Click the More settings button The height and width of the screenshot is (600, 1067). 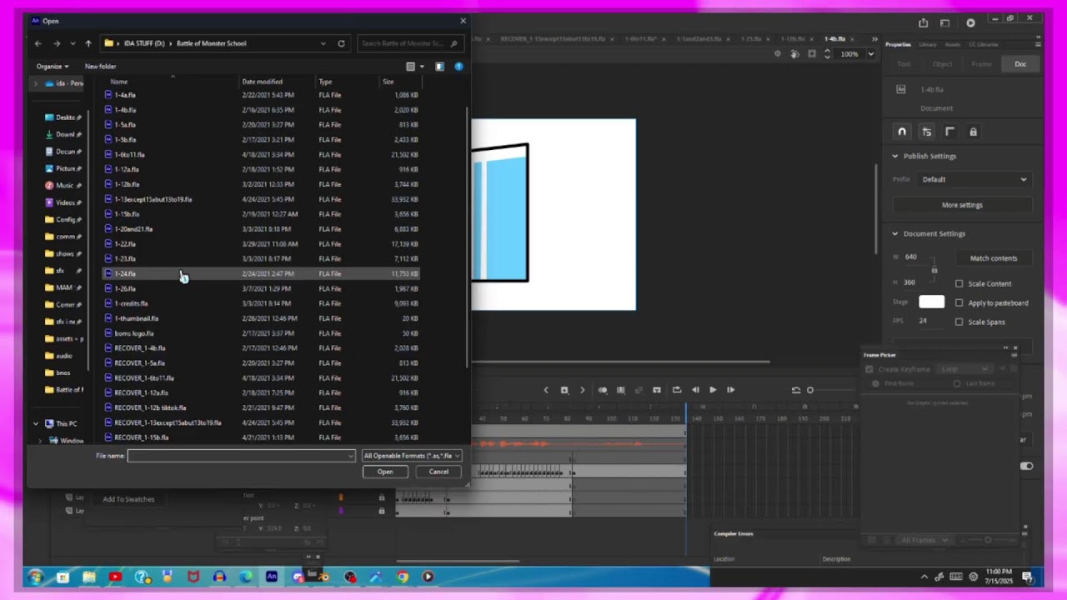pyautogui.click(x=962, y=205)
